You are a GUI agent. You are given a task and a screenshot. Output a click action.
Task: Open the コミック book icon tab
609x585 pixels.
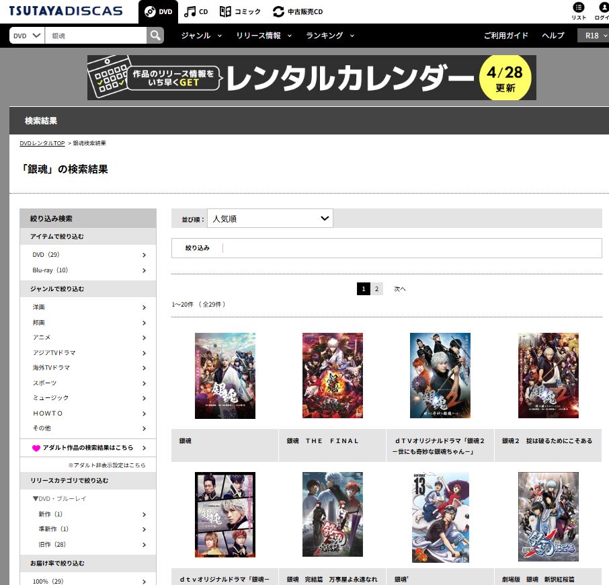tap(240, 11)
